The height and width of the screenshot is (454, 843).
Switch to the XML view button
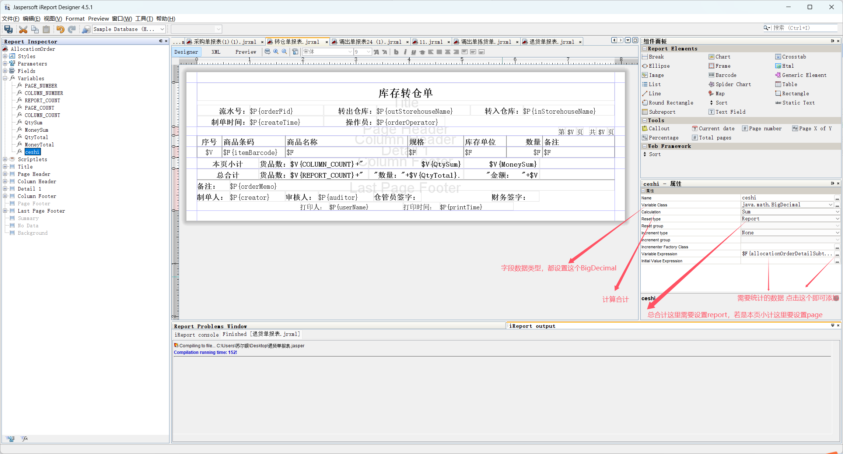[x=216, y=52]
